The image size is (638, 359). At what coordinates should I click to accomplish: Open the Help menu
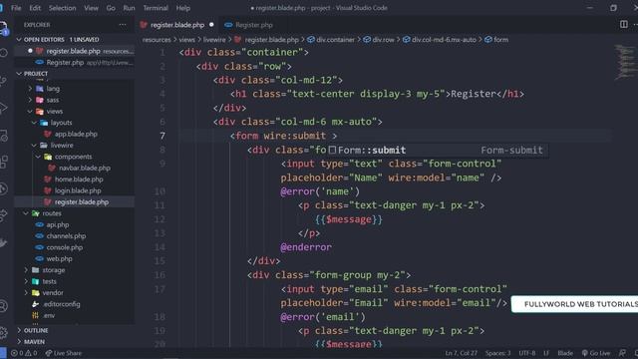pos(183,8)
